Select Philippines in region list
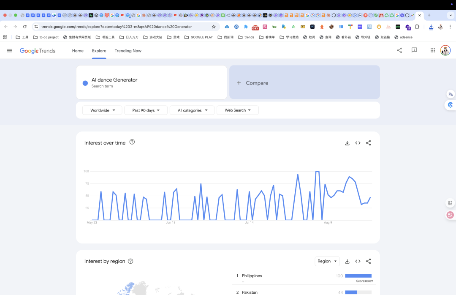The image size is (456, 295). point(252,276)
